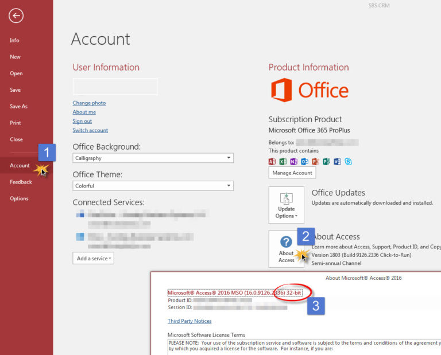Click the Manage Account button
This screenshot has height=355, width=441.
pyautogui.click(x=292, y=173)
